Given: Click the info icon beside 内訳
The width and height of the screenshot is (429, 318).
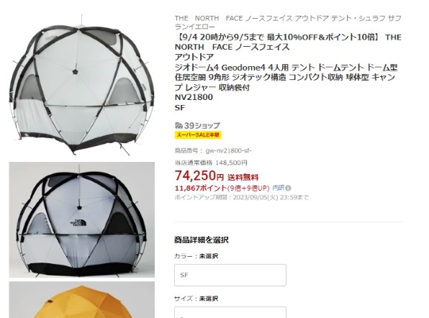Looking at the screenshot, I should point(288,188).
